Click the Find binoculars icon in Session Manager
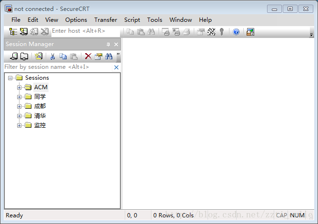This screenshot has height=224, width=318. click(x=109, y=56)
